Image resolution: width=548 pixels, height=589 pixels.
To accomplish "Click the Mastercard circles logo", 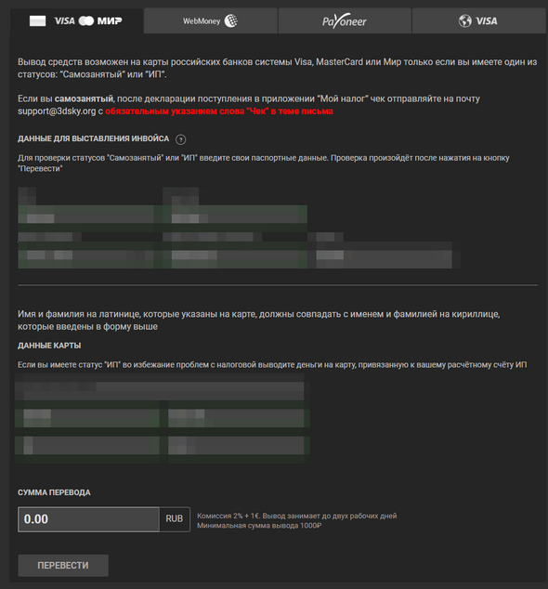I will tap(86, 21).
